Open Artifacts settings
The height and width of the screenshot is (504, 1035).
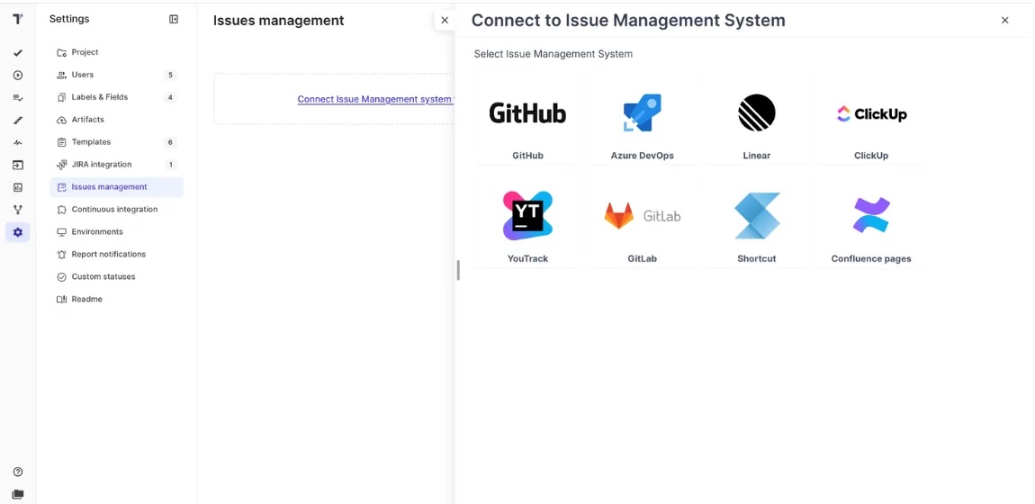coord(117,120)
